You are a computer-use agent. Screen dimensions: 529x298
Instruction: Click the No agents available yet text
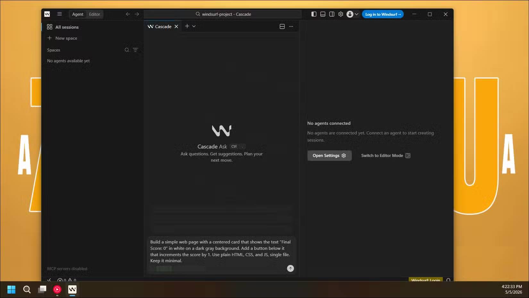point(68,61)
